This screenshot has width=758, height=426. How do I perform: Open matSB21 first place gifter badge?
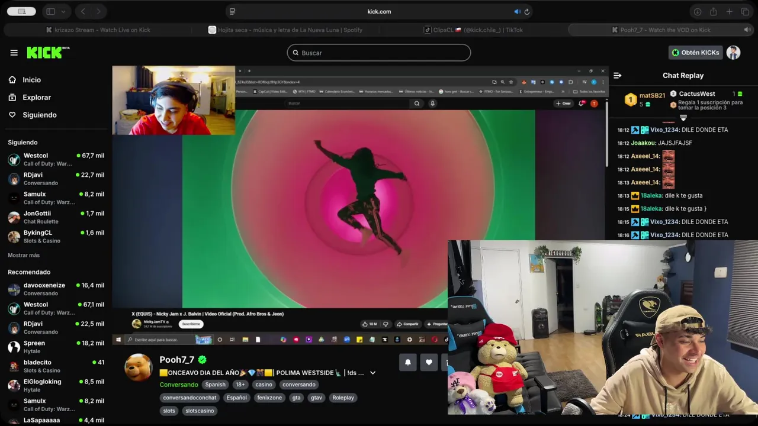(x=631, y=99)
